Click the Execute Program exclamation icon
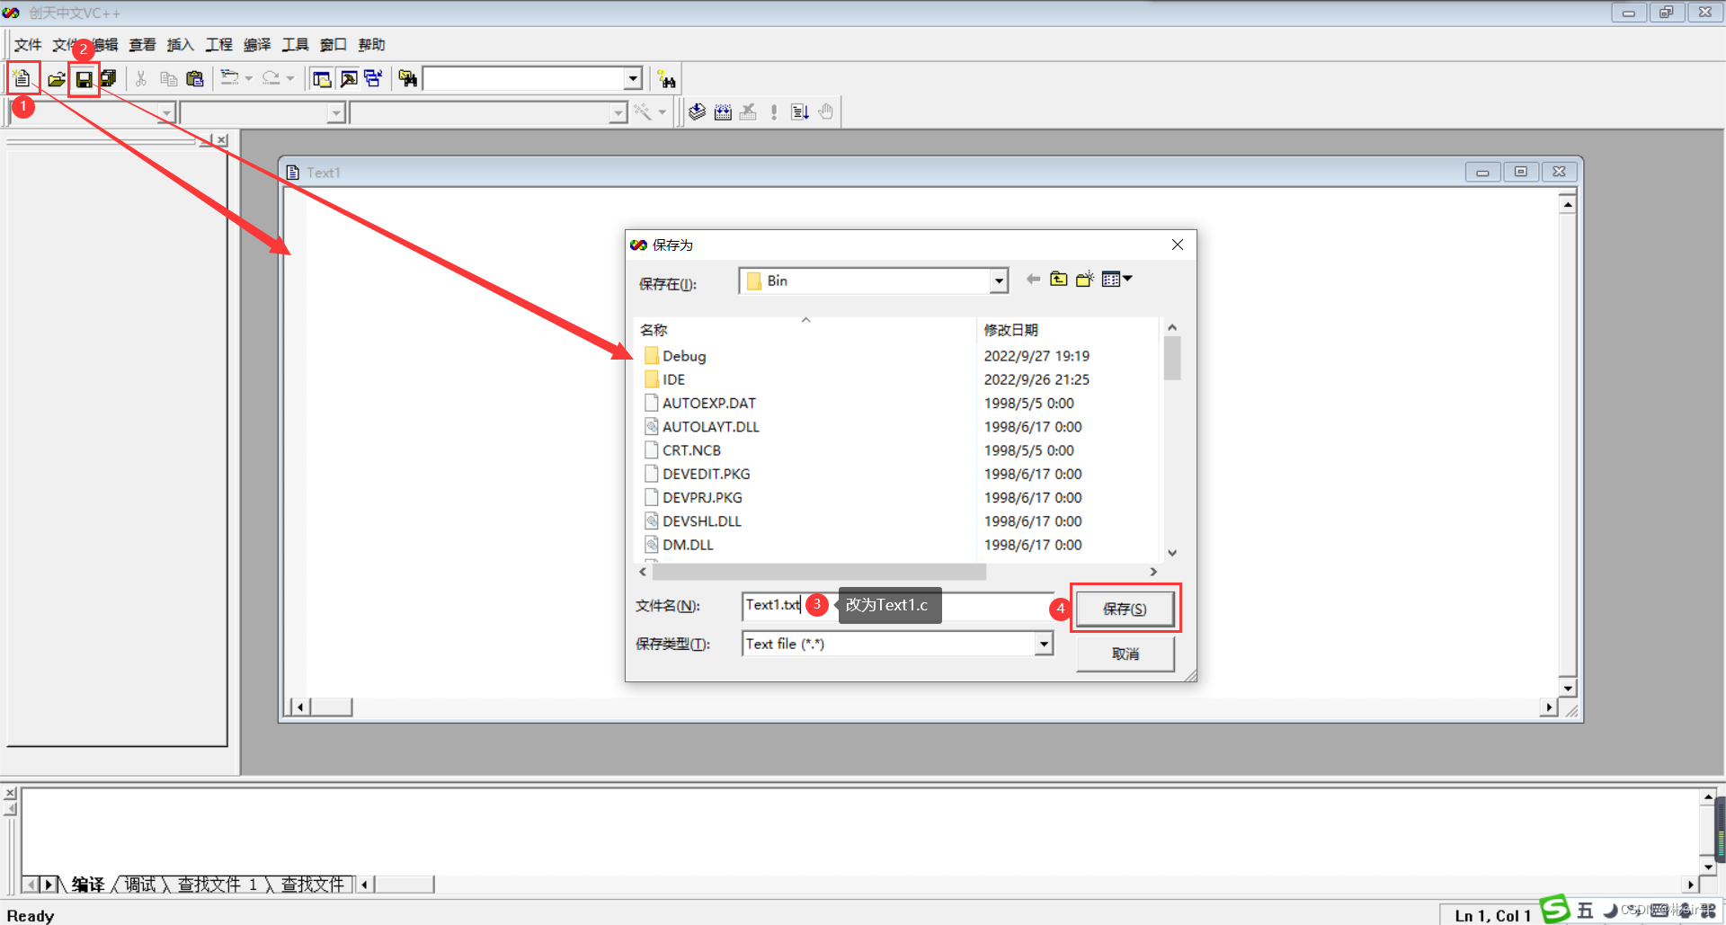 click(774, 111)
